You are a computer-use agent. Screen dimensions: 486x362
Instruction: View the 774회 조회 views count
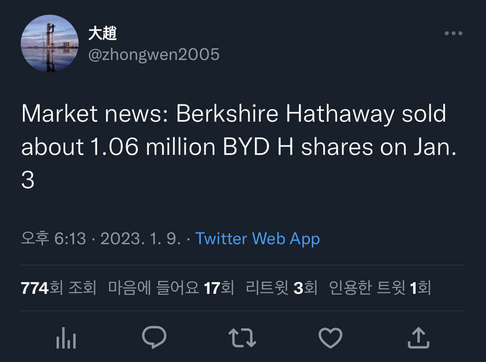click(58, 288)
